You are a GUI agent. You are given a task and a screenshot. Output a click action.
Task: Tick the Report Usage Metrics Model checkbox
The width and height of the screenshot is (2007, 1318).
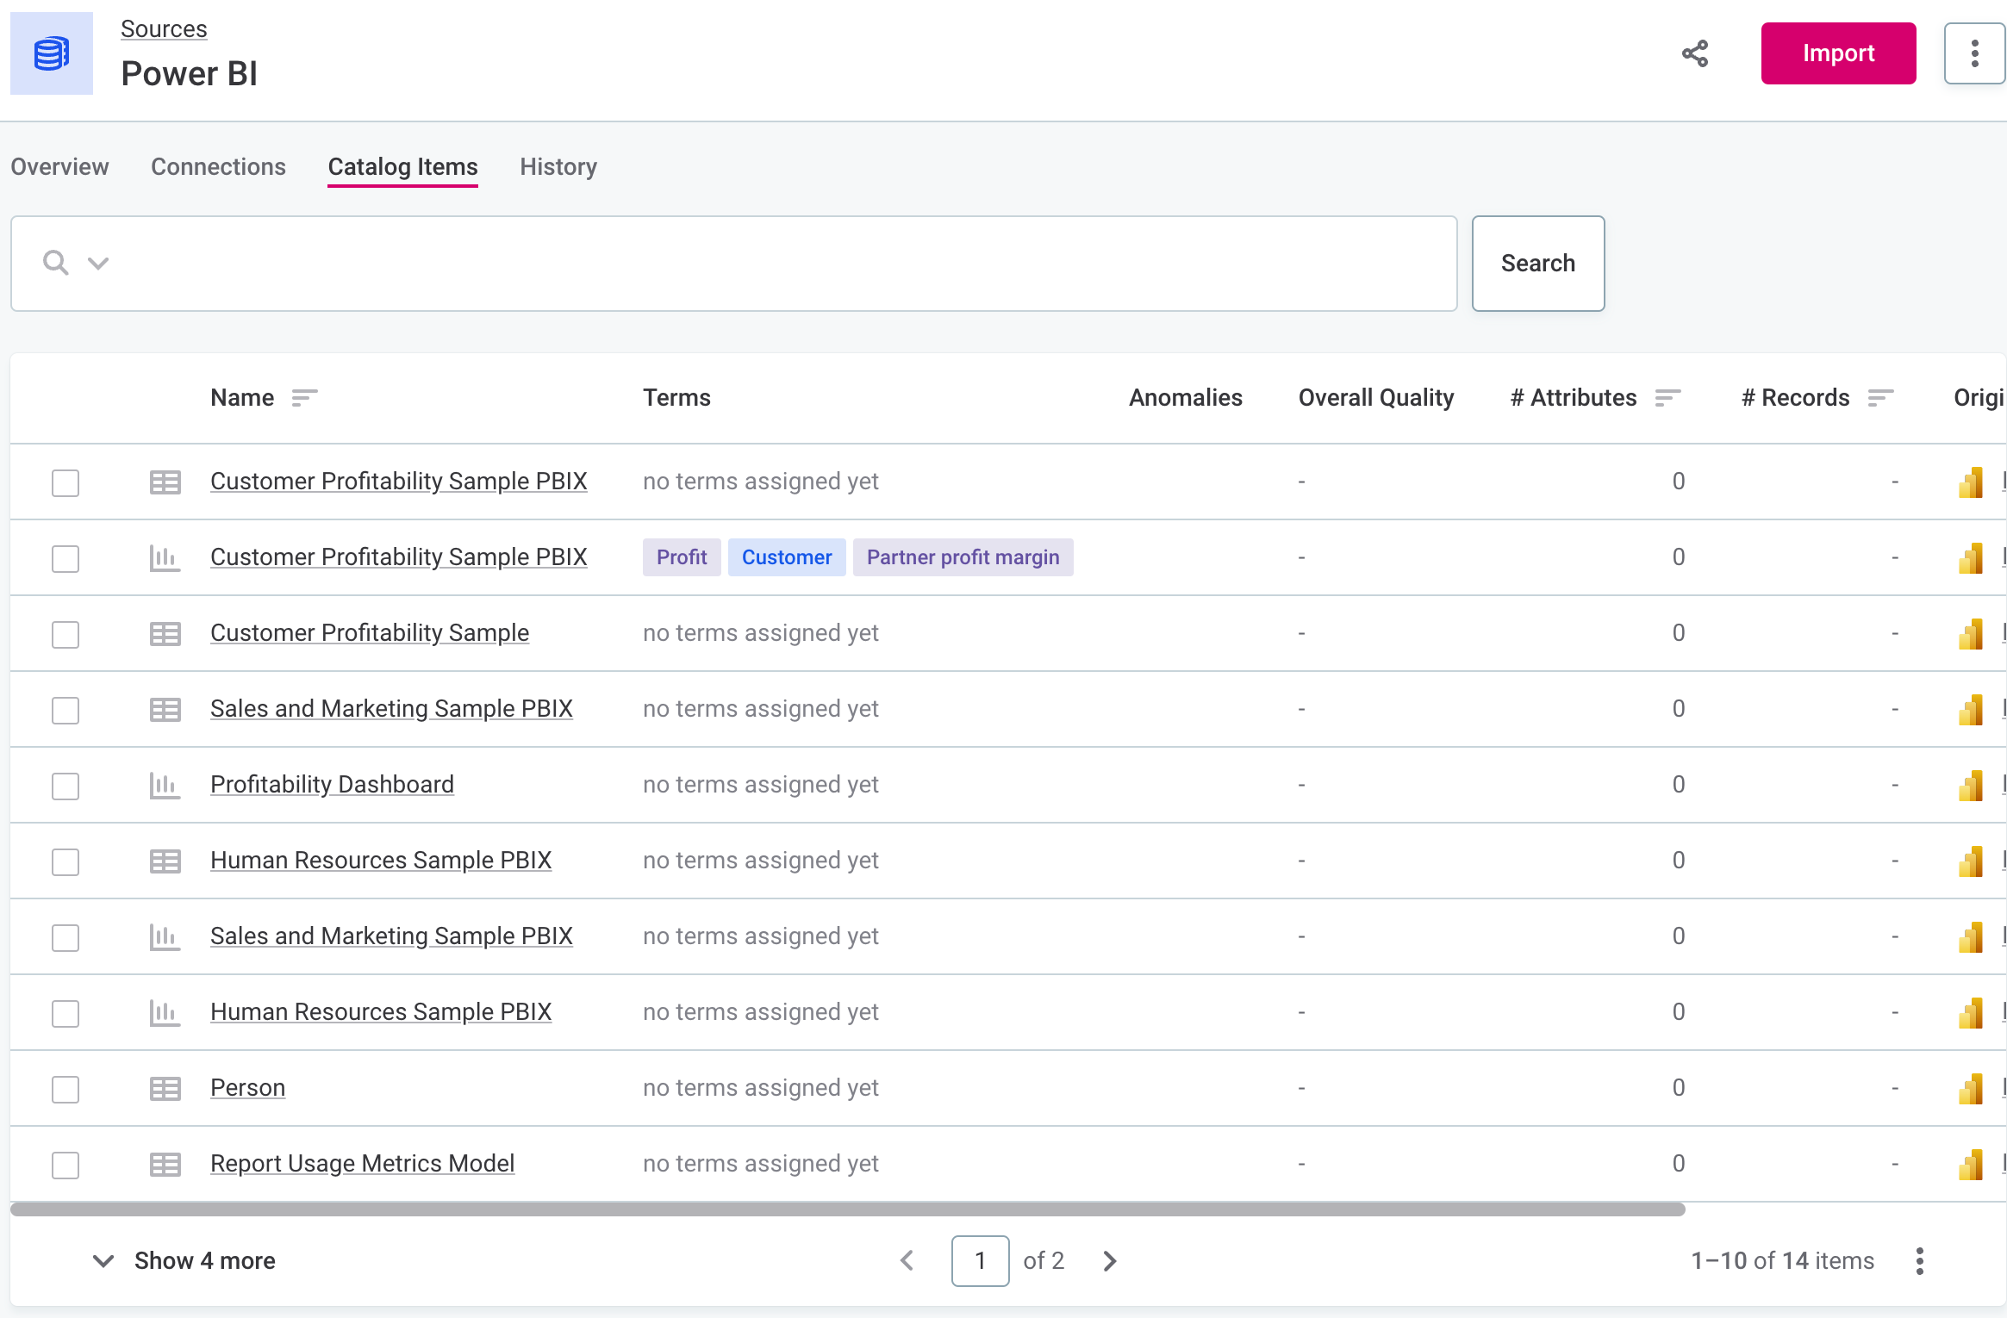[65, 1165]
